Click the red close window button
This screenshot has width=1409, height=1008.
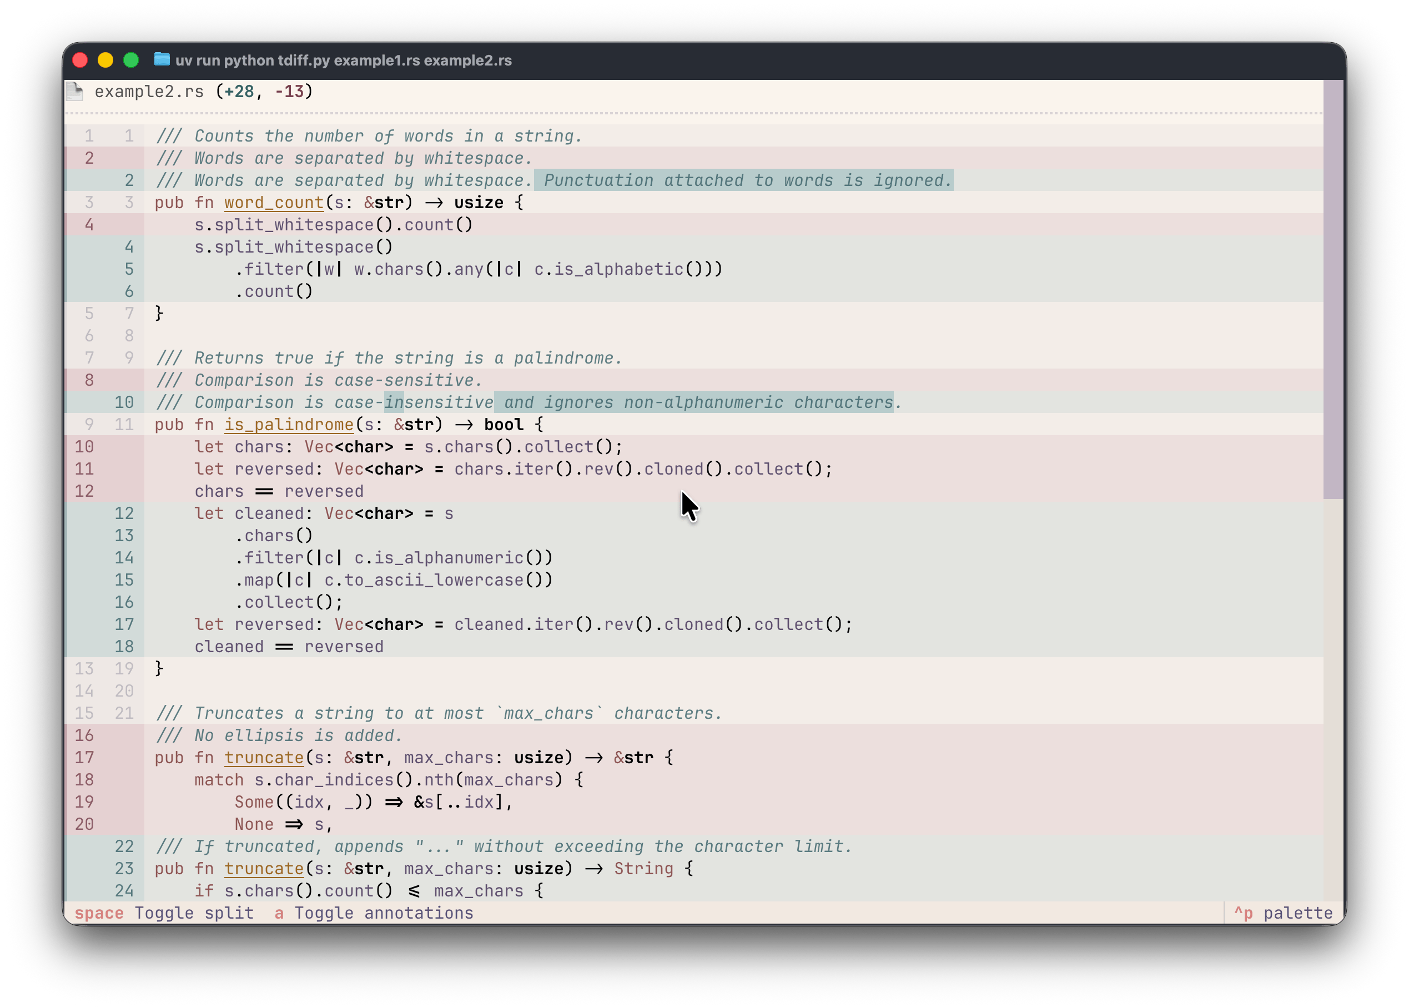[80, 59]
